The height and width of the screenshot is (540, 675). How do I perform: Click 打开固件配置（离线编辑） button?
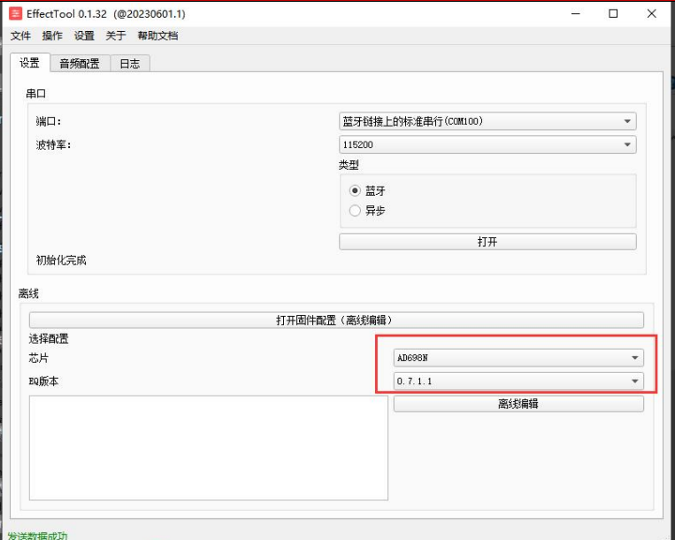pos(336,320)
